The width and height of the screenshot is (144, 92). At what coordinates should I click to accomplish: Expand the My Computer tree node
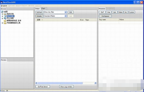[2, 16]
